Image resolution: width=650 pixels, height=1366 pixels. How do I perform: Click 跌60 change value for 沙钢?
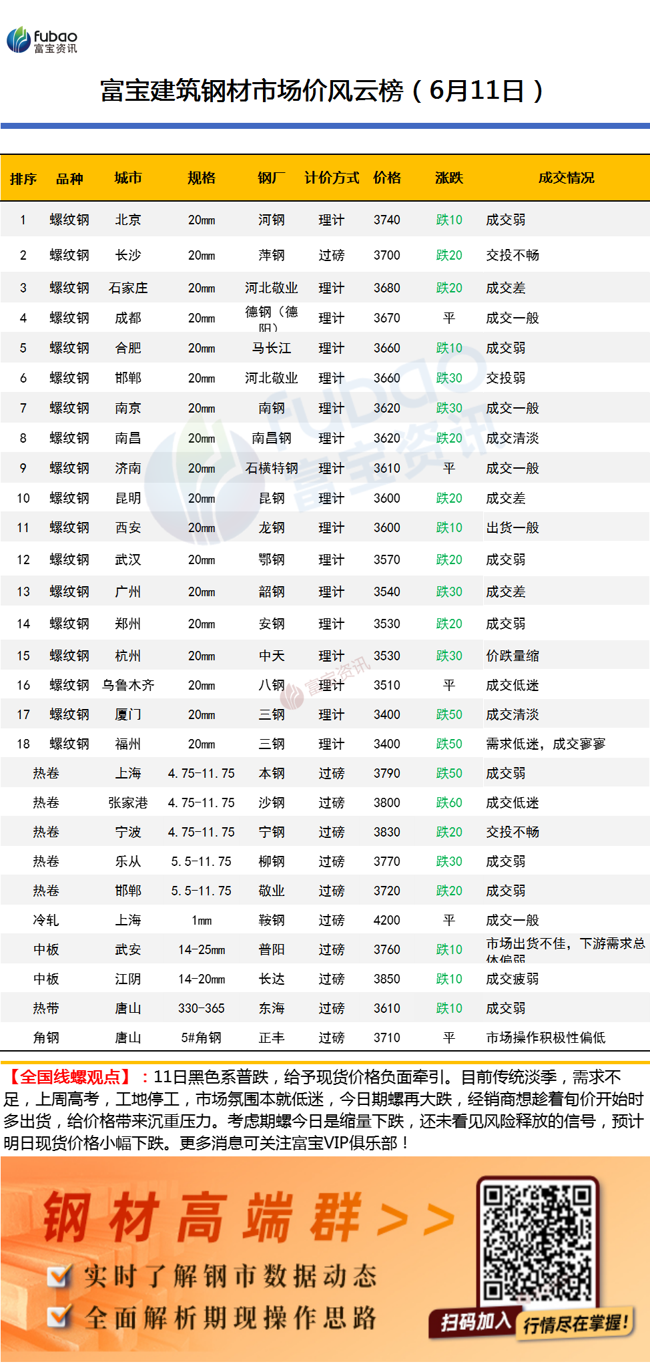449,803
